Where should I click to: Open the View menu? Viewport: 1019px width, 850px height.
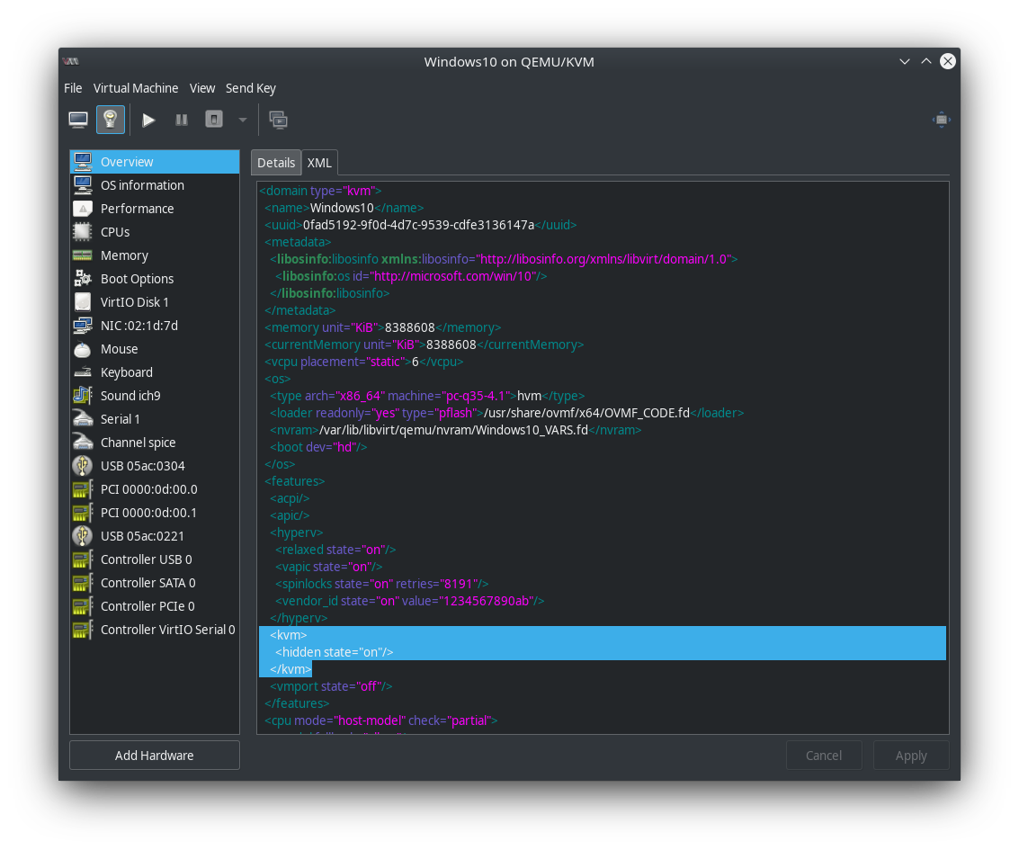202,88
